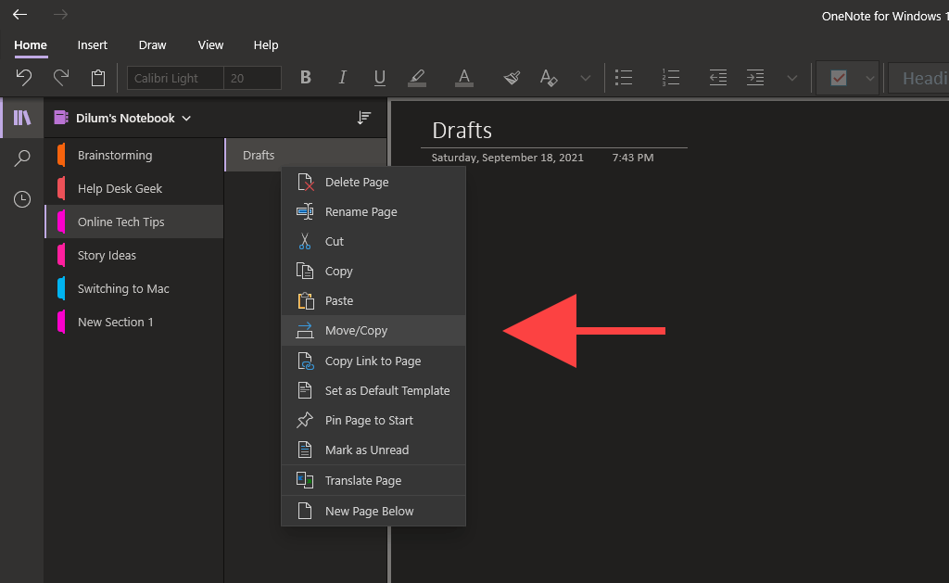Choose Copy Link to Page
Viewport: 949px width, 583px height.
click(373, 361)
